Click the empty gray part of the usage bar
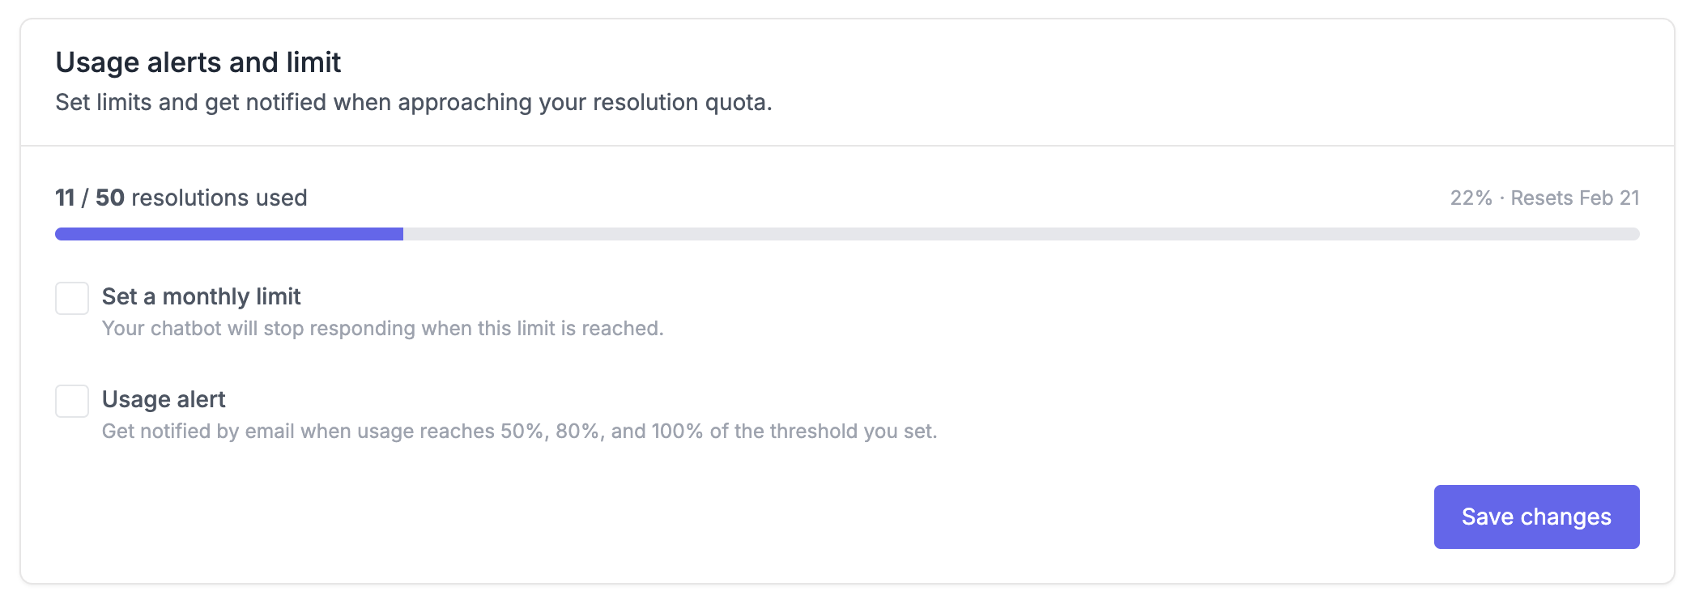This screenshot has width=1699, height=604. [x=1020, y=234]
